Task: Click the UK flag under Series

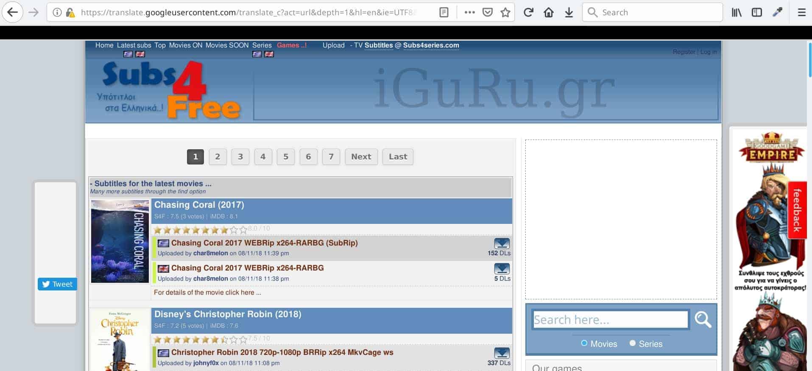Action: click(x=269, y=54)
